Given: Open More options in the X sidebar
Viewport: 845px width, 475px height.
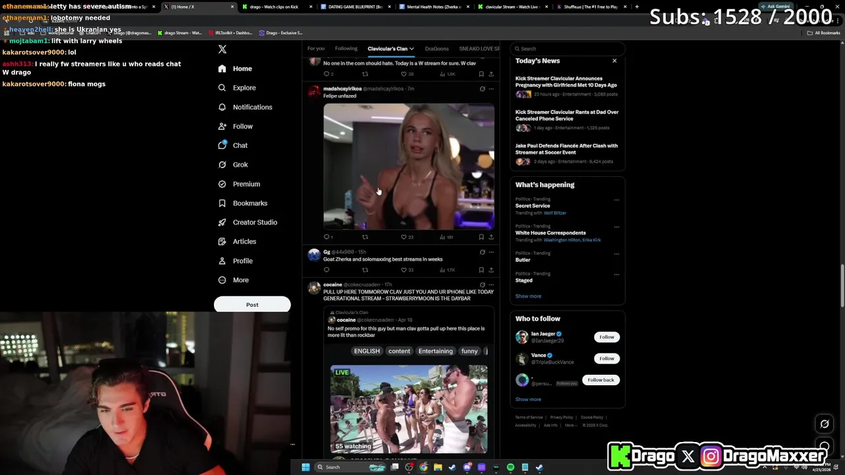Looking at the screenshot, I should pyautogui.click(x=234, y=280).
